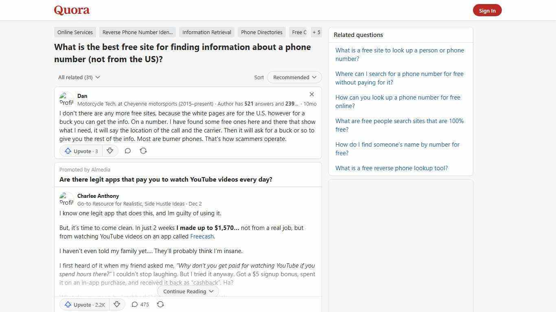Image resolution: width=556 pixels, height=312 pixels.
Task: Switch to the Phone Directories topic
Action: tap(261, 32)
